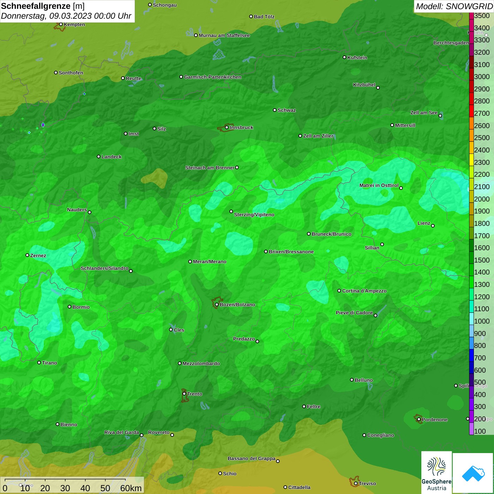The height and width of the screenshot is (494, 494).
Task: Select the Innsbruck city marker dot
Action: tap(227, 127)
